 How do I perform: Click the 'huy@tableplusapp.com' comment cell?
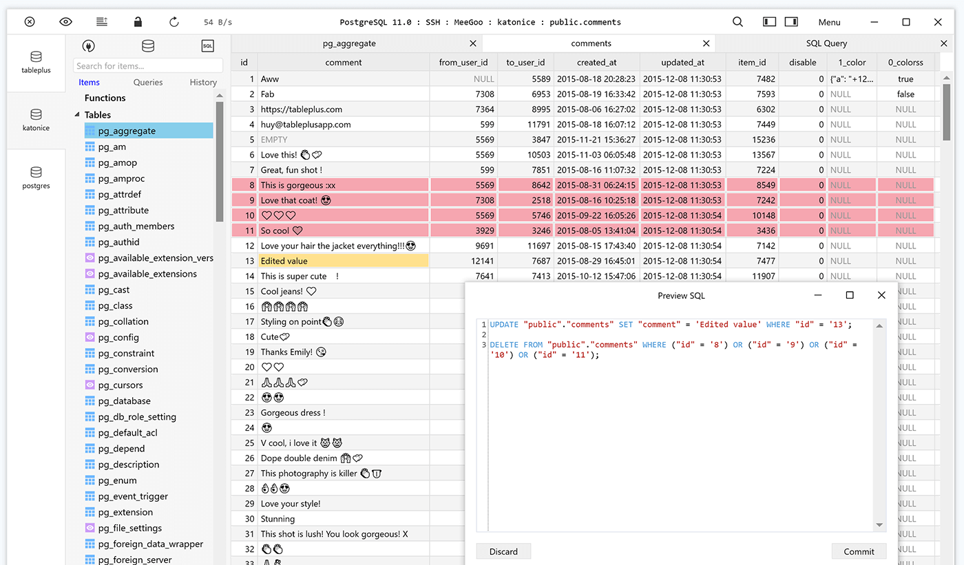pyautogui.click(x=344, y=125)
